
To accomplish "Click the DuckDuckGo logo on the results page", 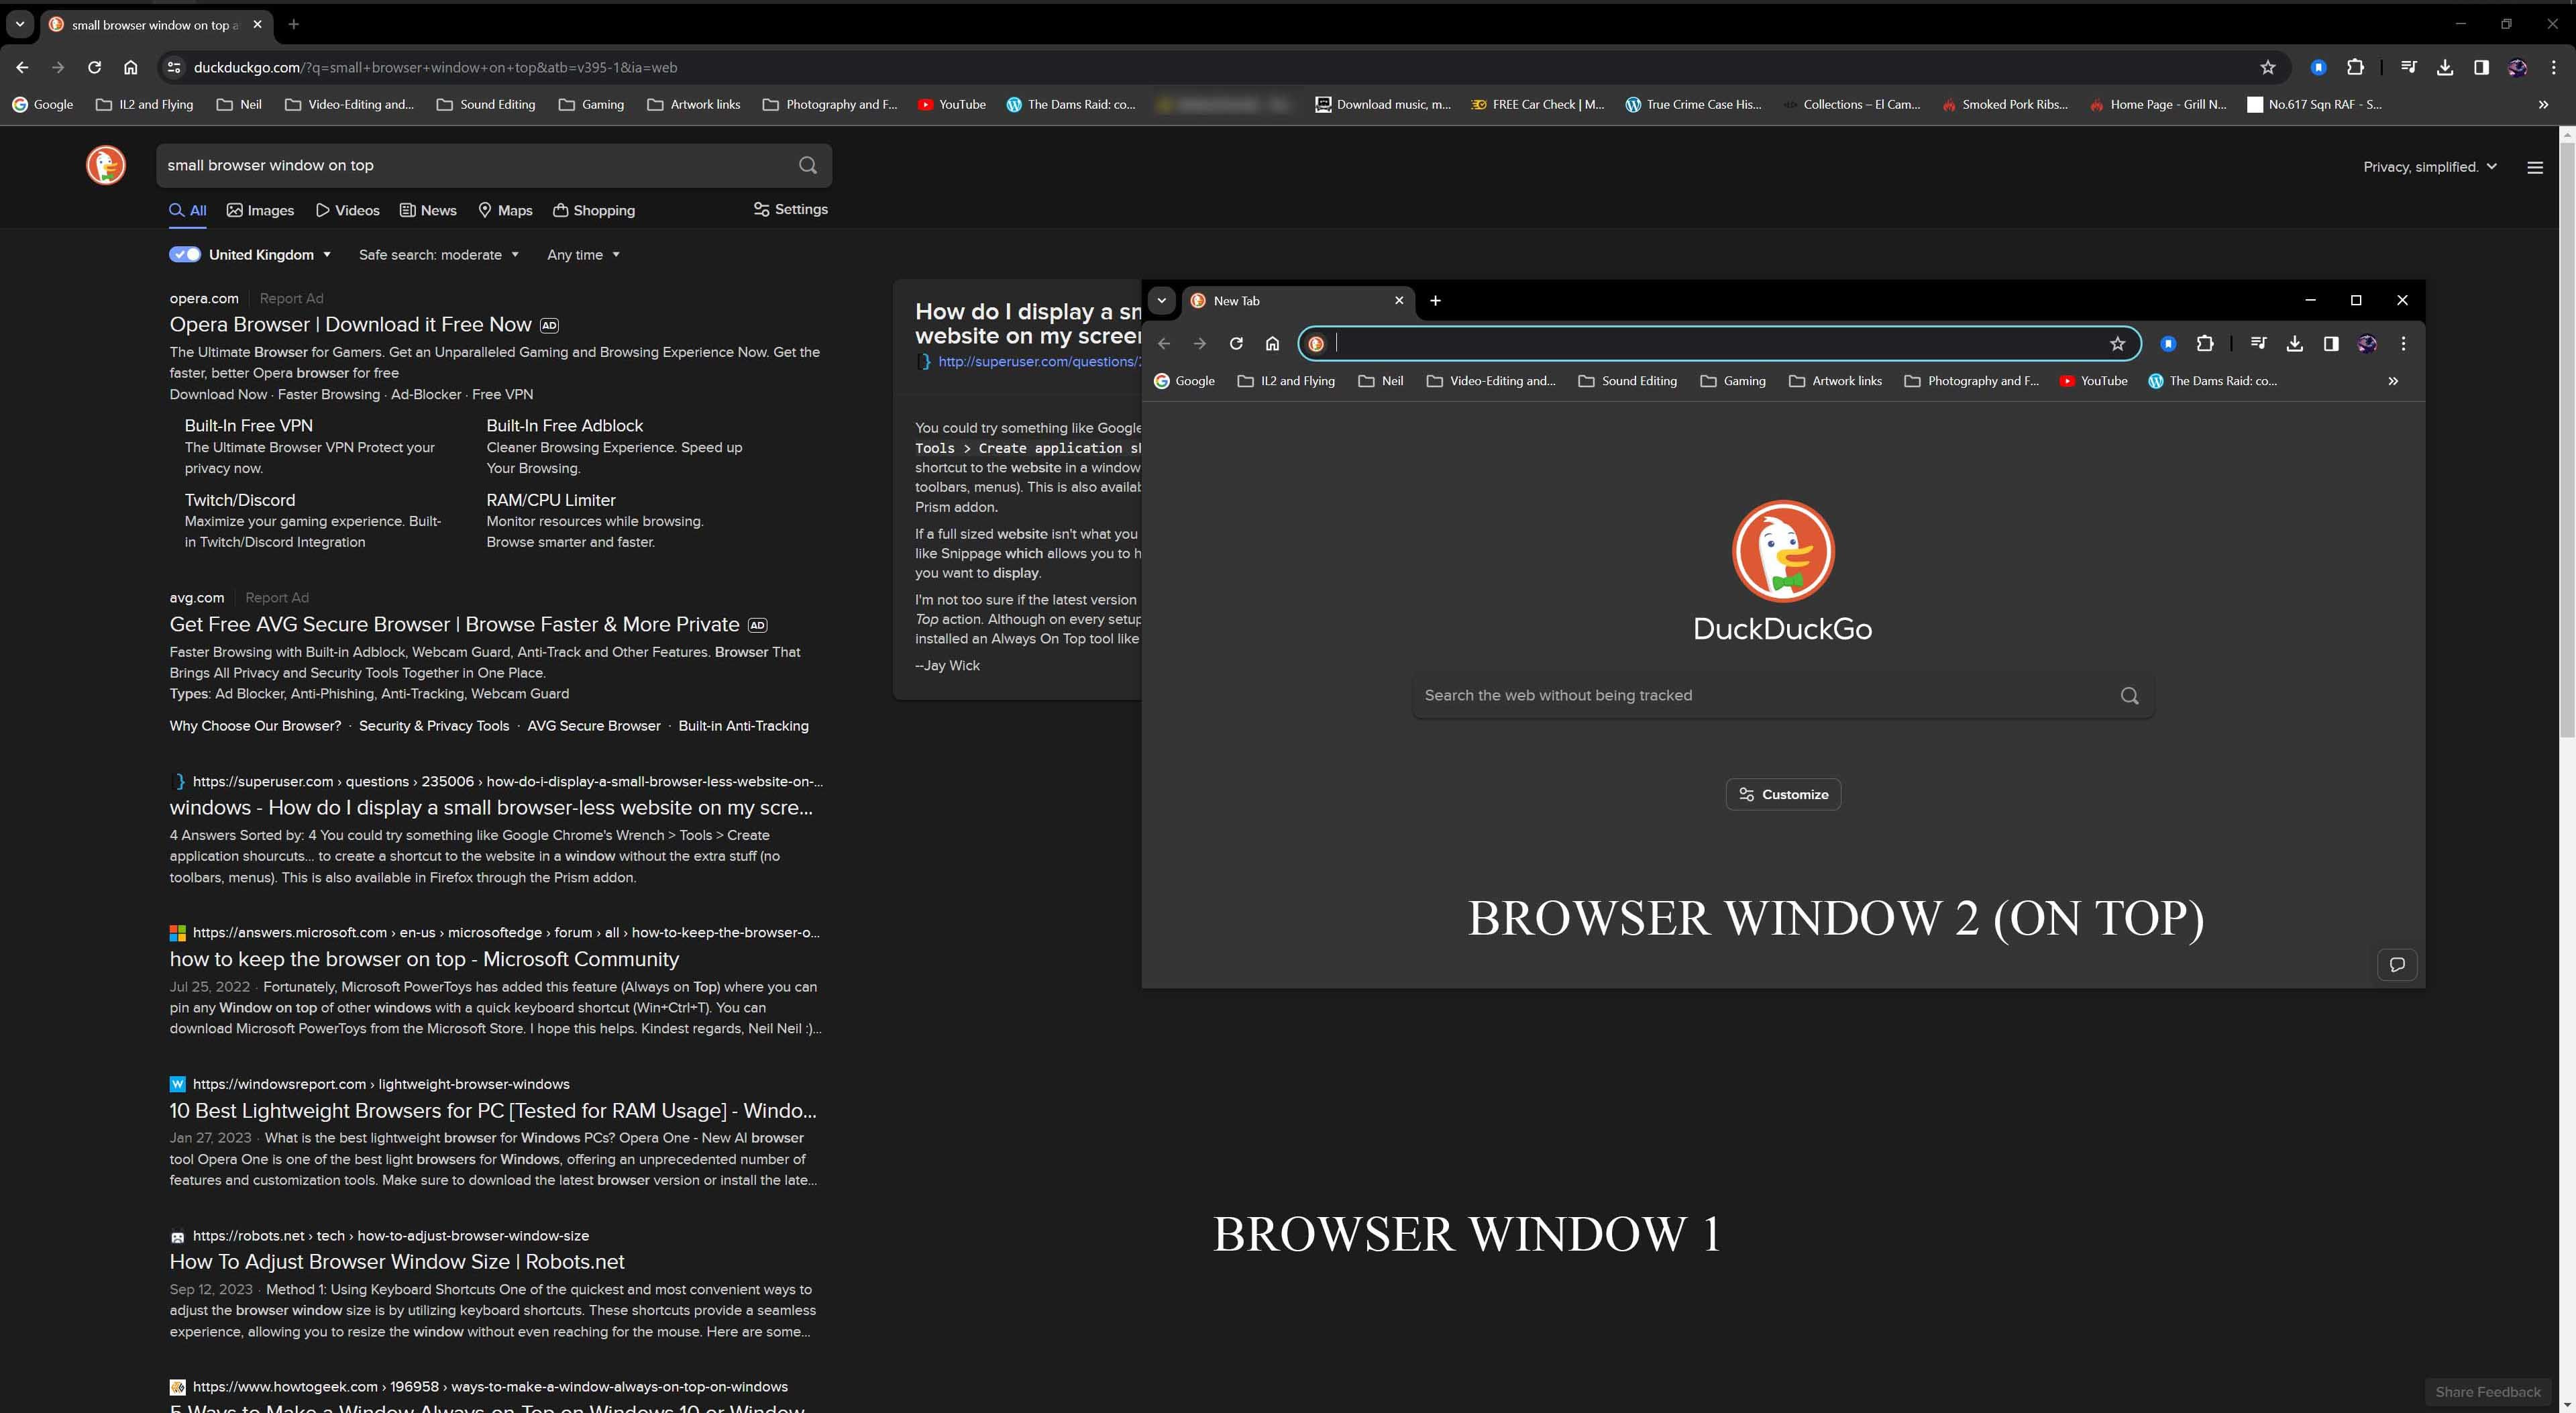I will click(x=106, y=165).
